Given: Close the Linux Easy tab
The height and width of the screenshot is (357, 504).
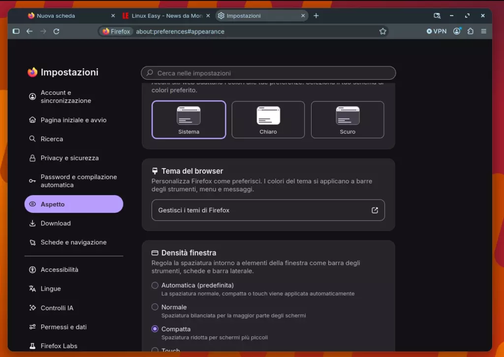Looking at the screenshot, I should pos(208,15).
